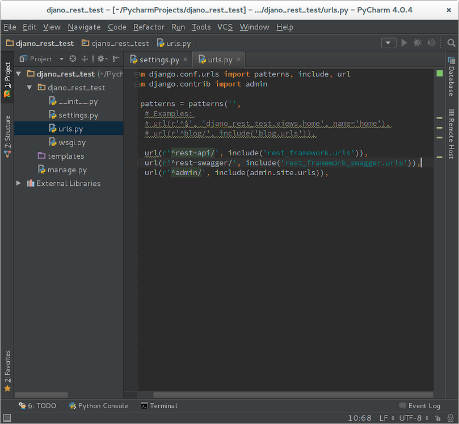Viewport: 459px width, 424px height.
Task: Collapse inner djano_rest_test folder arrow
Action: coord(30,87)
